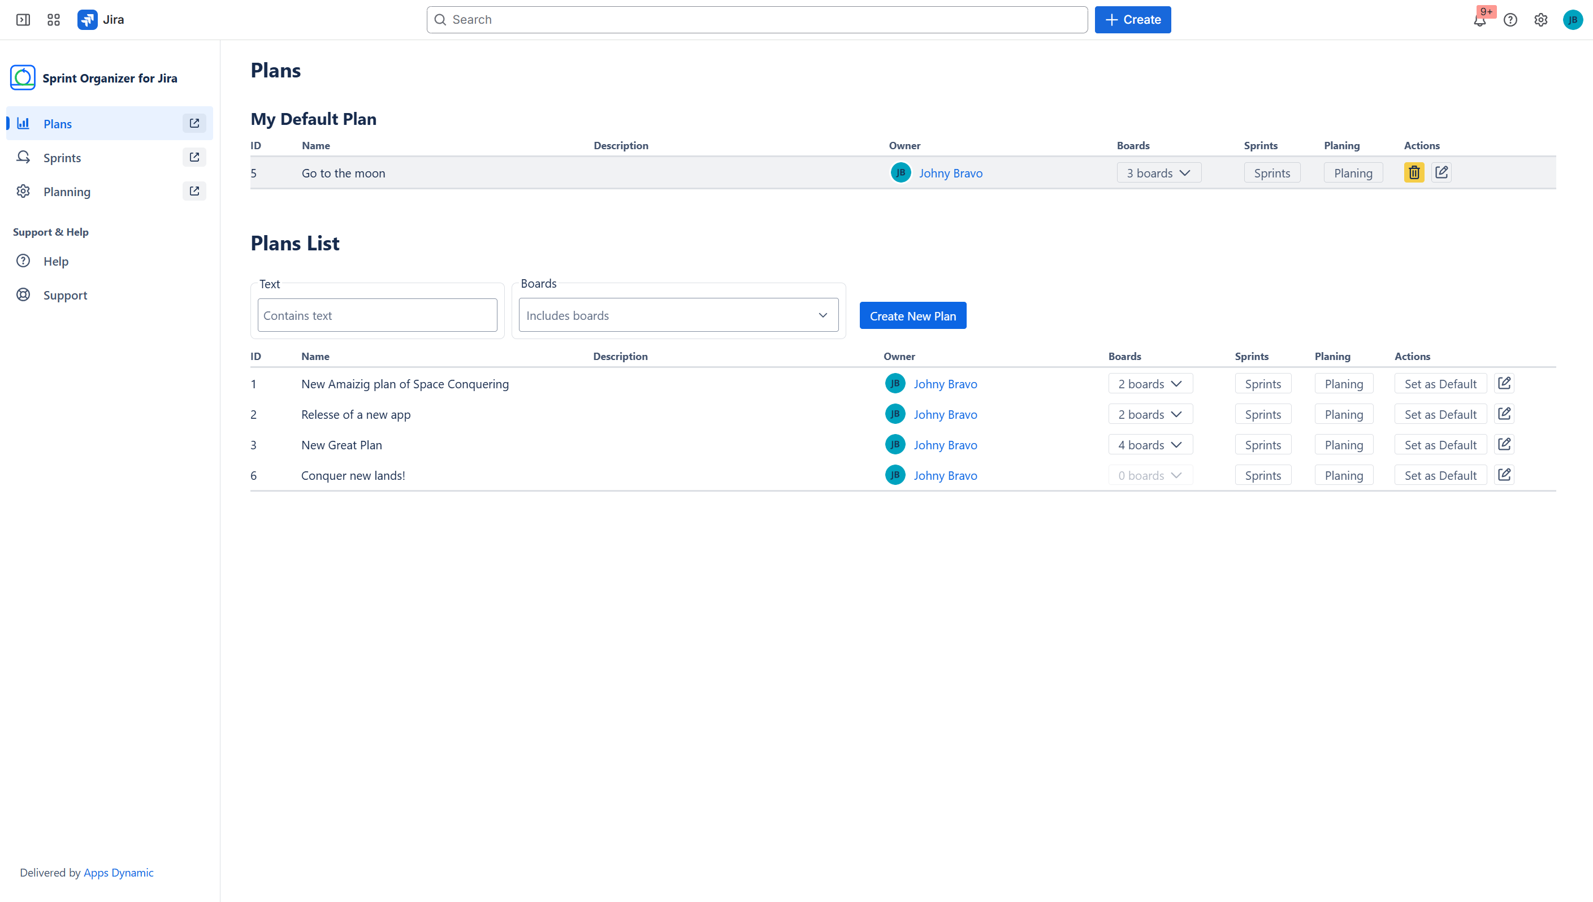
Task: Set Relesse of a new app as Default
Action: click(x=1439, y=414)
